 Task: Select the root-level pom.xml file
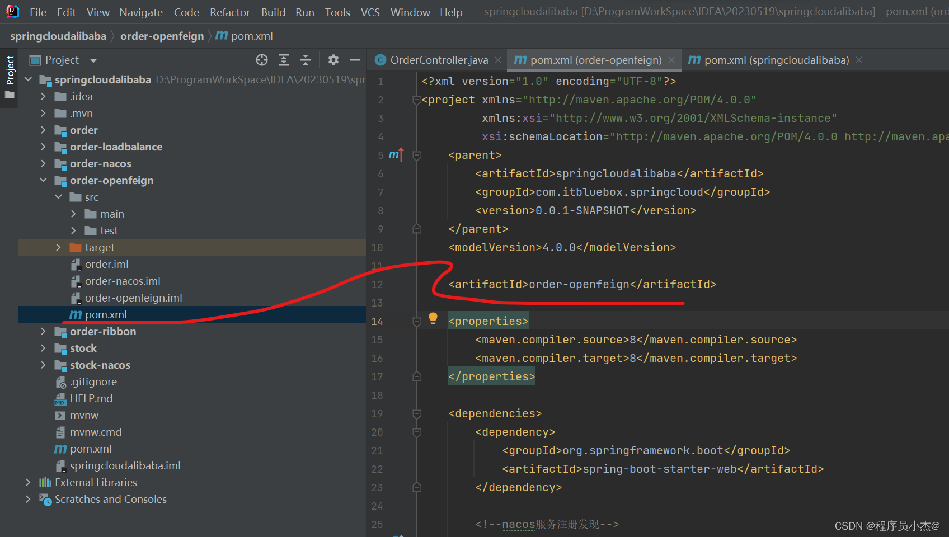tap(91, 449)
